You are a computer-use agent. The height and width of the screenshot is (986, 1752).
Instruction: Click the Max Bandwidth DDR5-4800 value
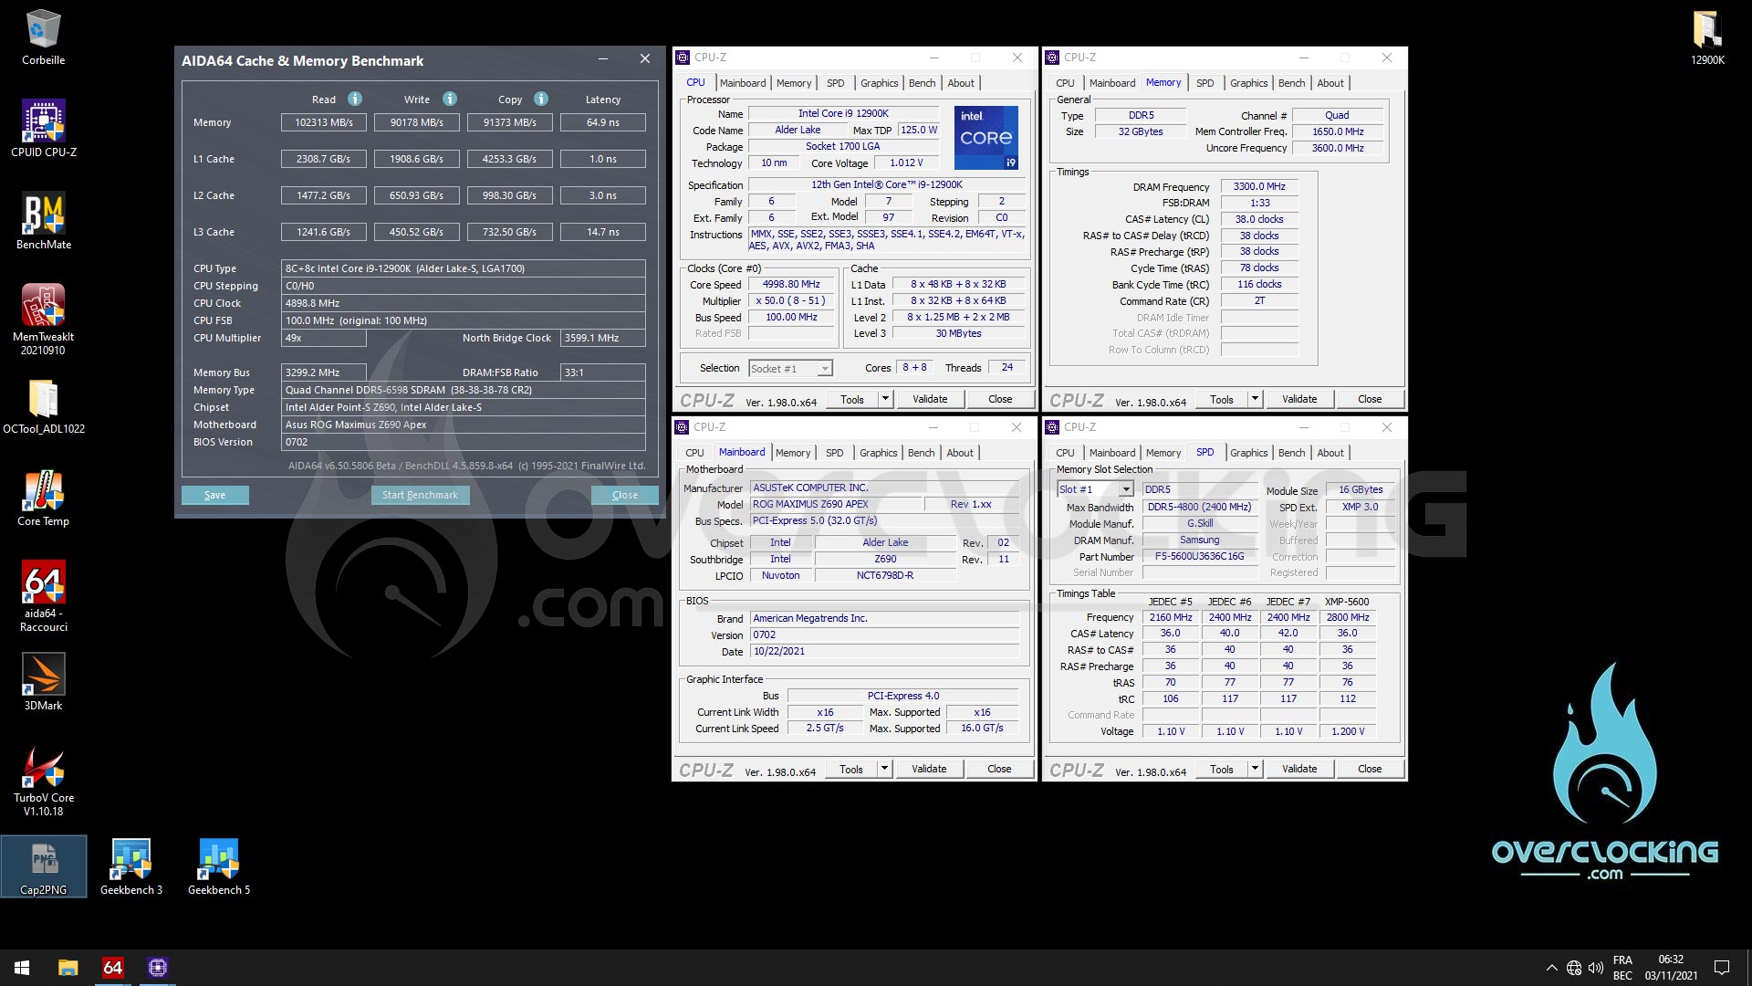1200,507
